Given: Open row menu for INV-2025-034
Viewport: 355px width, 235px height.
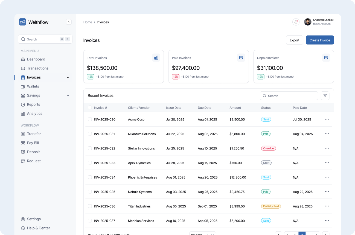Looking at the screenshot, I should pos(327,177).
